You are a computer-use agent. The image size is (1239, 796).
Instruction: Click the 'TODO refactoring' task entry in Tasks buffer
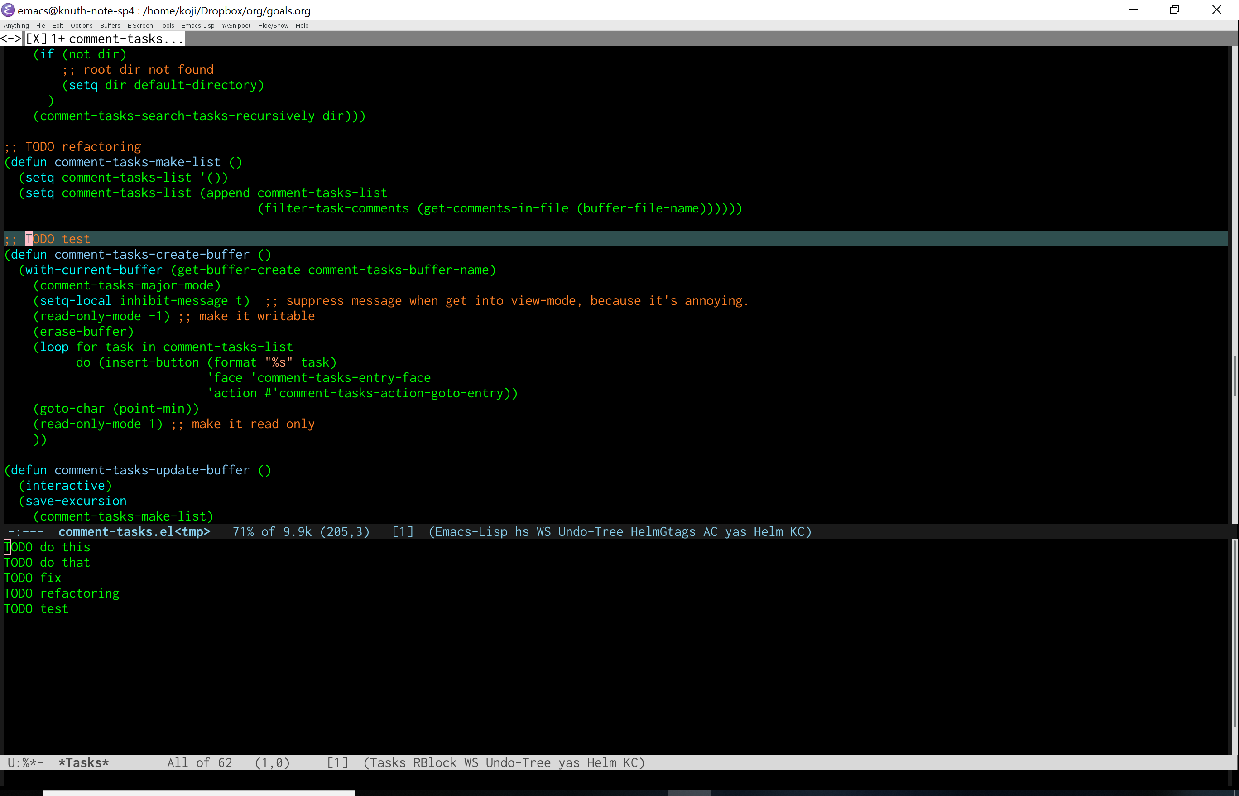(x=62, y=593)
